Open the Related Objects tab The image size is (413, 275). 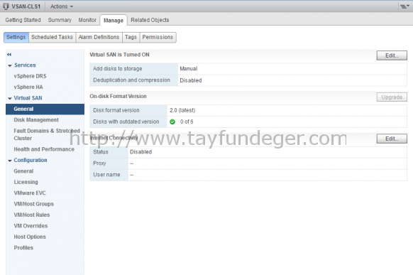pyautogui.click(x=150, y=20)
